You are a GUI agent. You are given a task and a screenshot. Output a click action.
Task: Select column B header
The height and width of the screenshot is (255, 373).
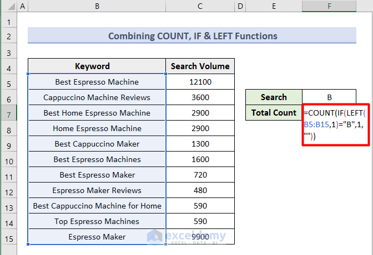(x=97, y=6)
